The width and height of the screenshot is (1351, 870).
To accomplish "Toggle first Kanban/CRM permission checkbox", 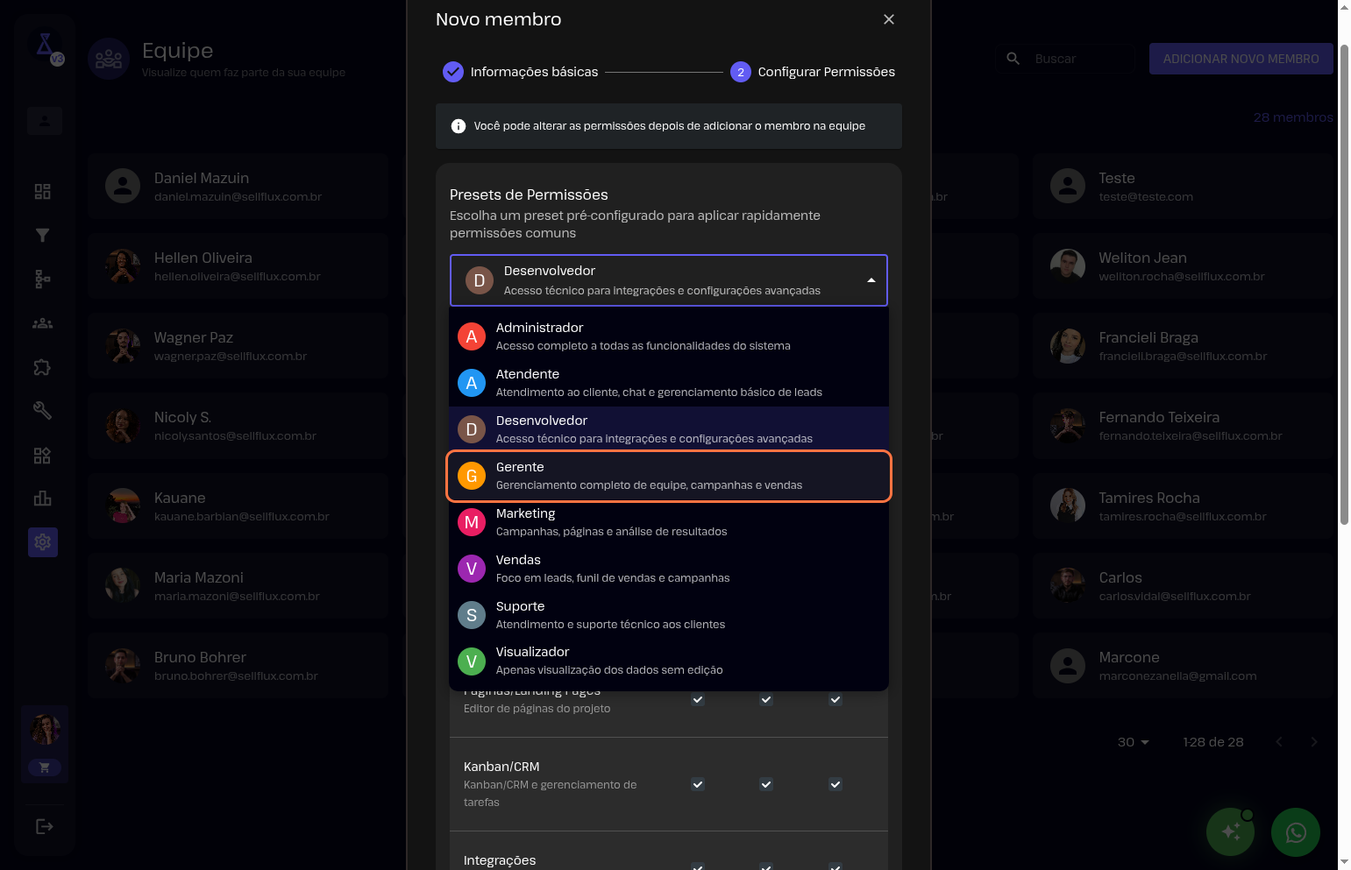I will click(x=698, y=784).
